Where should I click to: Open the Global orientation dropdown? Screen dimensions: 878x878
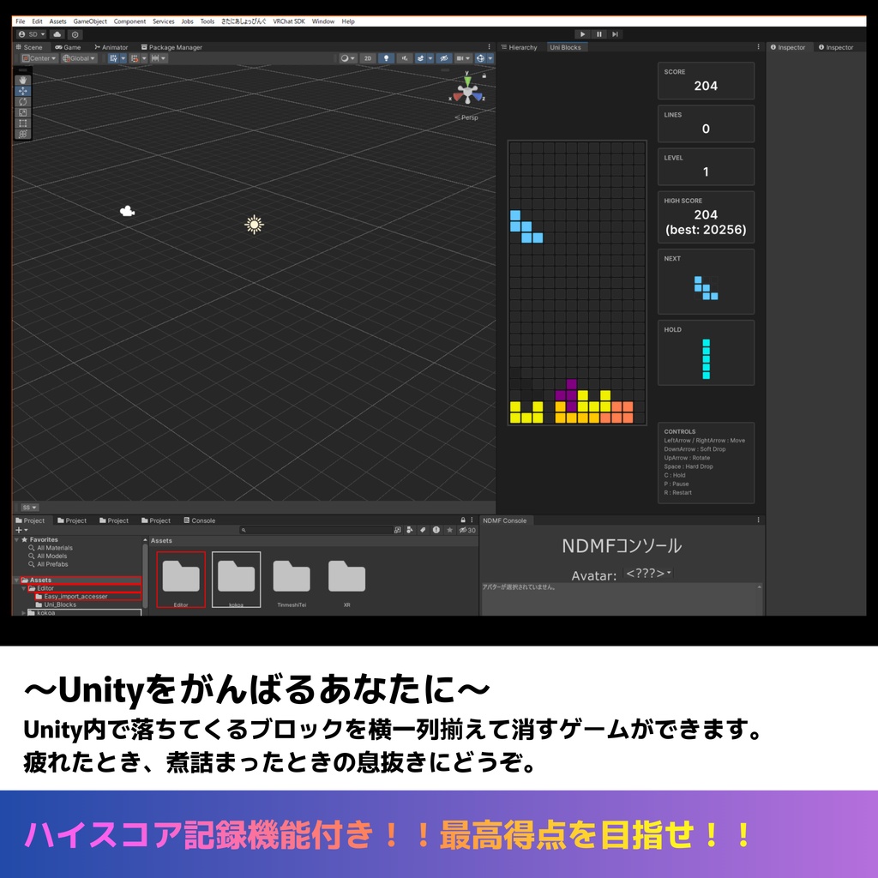coord(77,58)
